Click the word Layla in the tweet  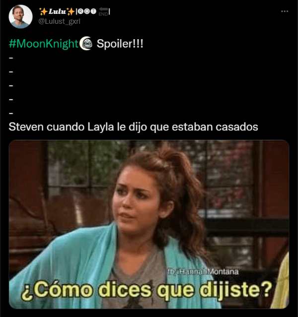[101, 127]
